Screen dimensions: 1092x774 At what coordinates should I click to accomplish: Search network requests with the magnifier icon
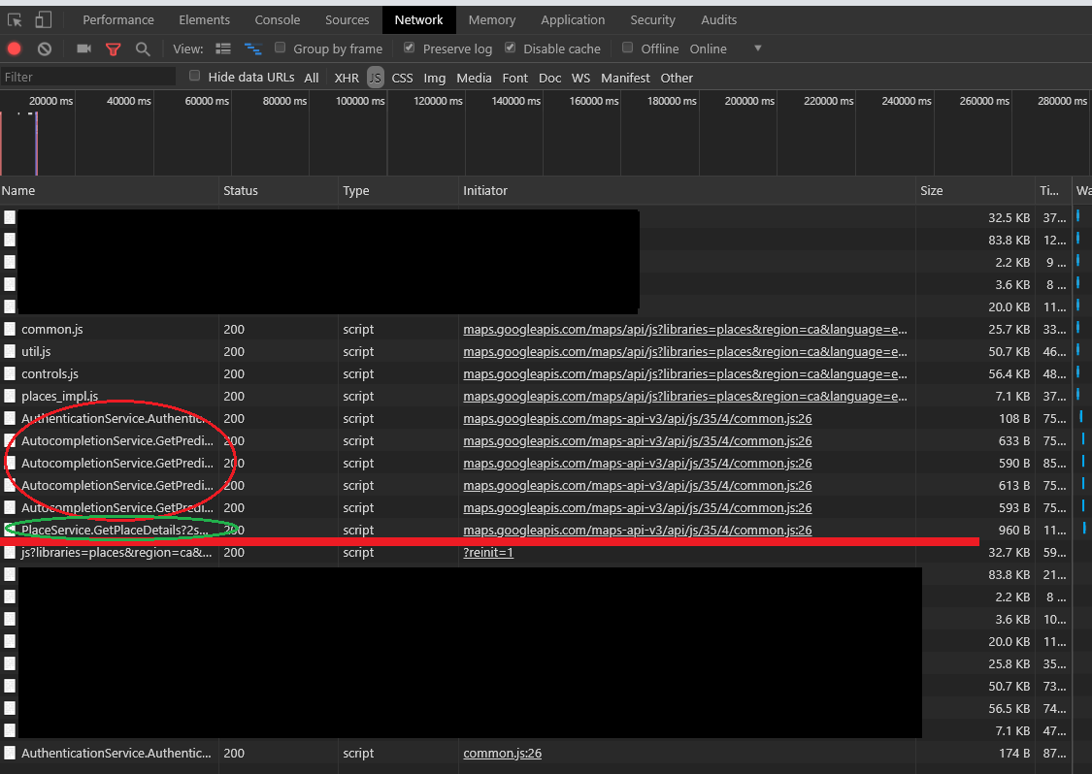[x=142, y=48]
